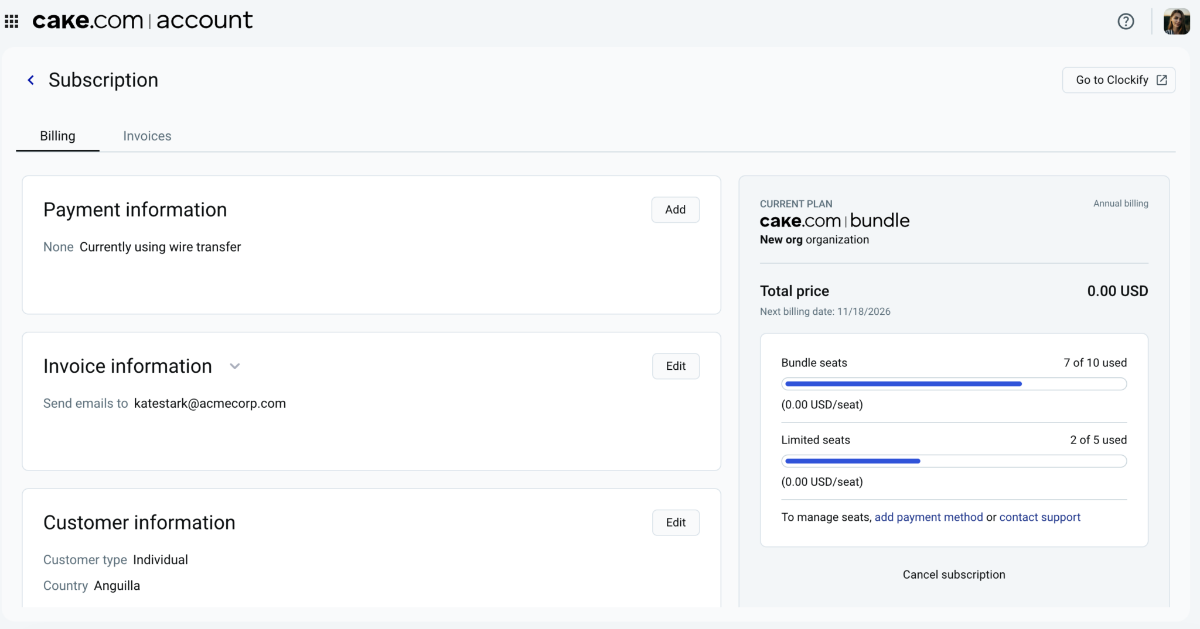1200x629 pixels.
Task: Expand the Invoice information chevron
Action: pos(235,366)
